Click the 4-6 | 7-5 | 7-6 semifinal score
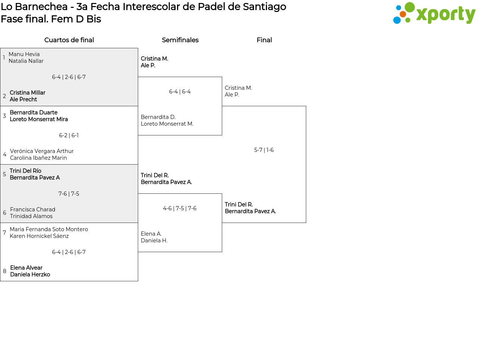The image size is (478, 355). click(x=180, y=208)
